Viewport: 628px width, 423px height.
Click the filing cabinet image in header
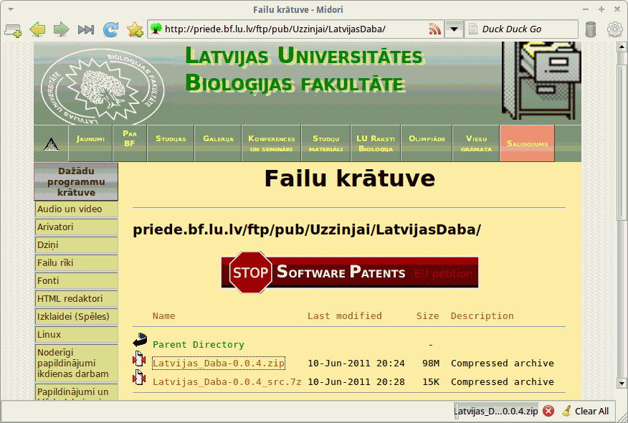[541, 81]
